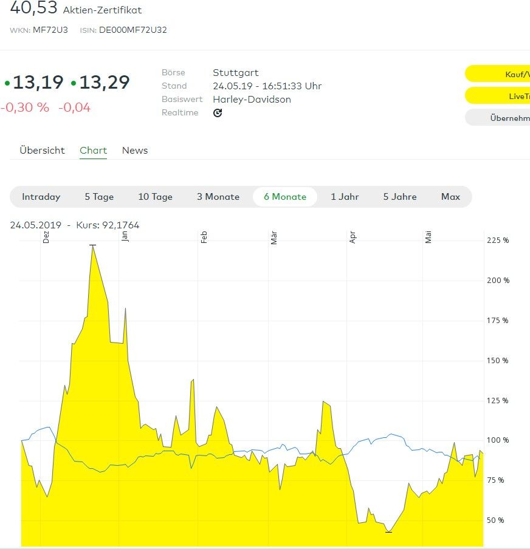Show the 3 Monate chart
This screenshot has width=530, height=549.
(x=218, y=197)
